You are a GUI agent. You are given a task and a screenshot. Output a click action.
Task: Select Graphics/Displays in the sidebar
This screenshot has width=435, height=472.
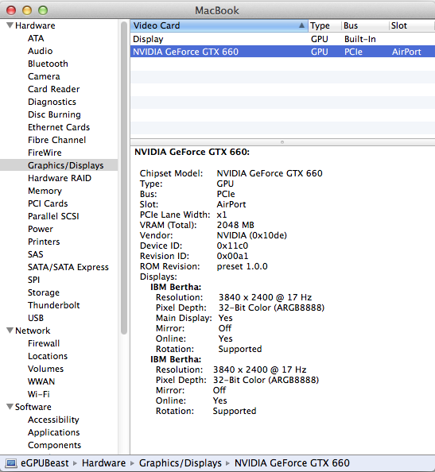[x=66, y=165]
